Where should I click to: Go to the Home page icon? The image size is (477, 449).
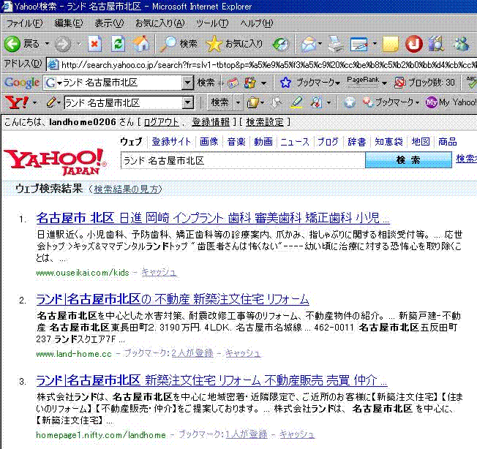pyautogui.click(x=140, y=44)
